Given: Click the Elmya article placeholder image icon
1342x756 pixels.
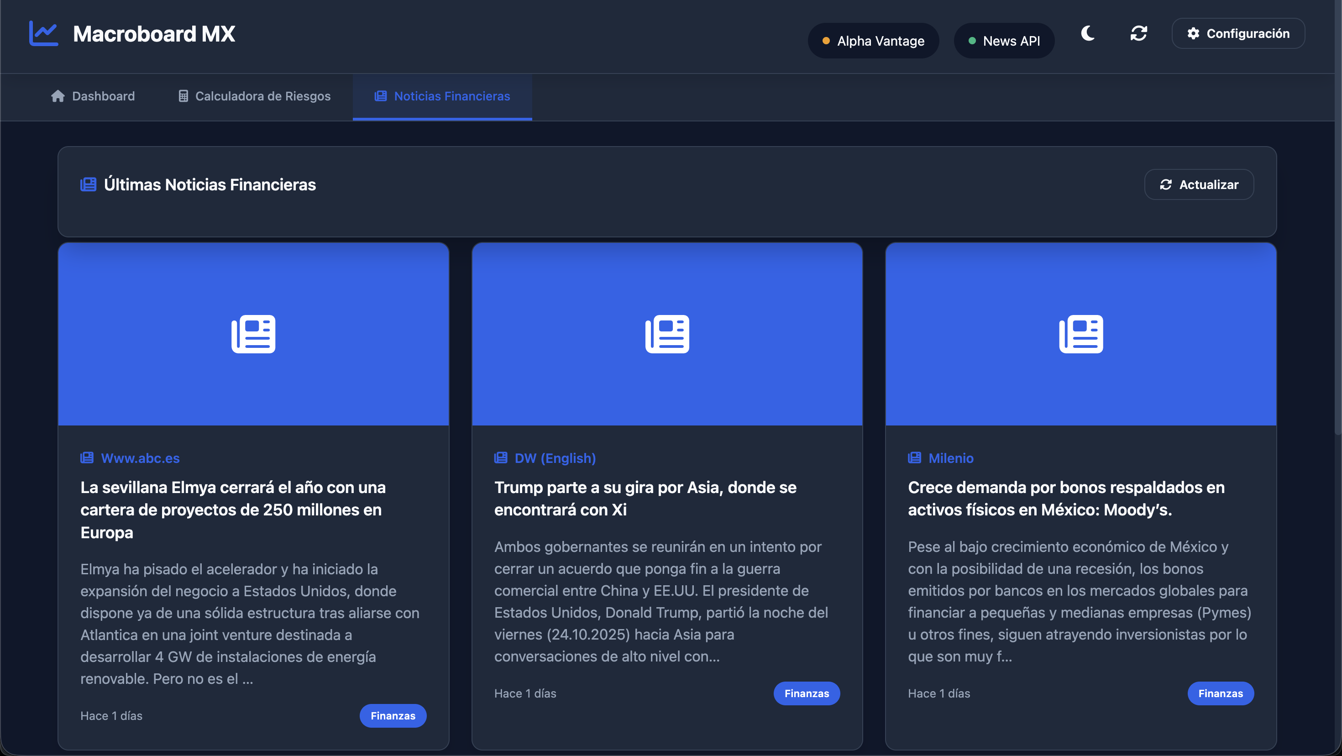Looking at the screenshot, I should pyautogui.click(x=253, y=334).
